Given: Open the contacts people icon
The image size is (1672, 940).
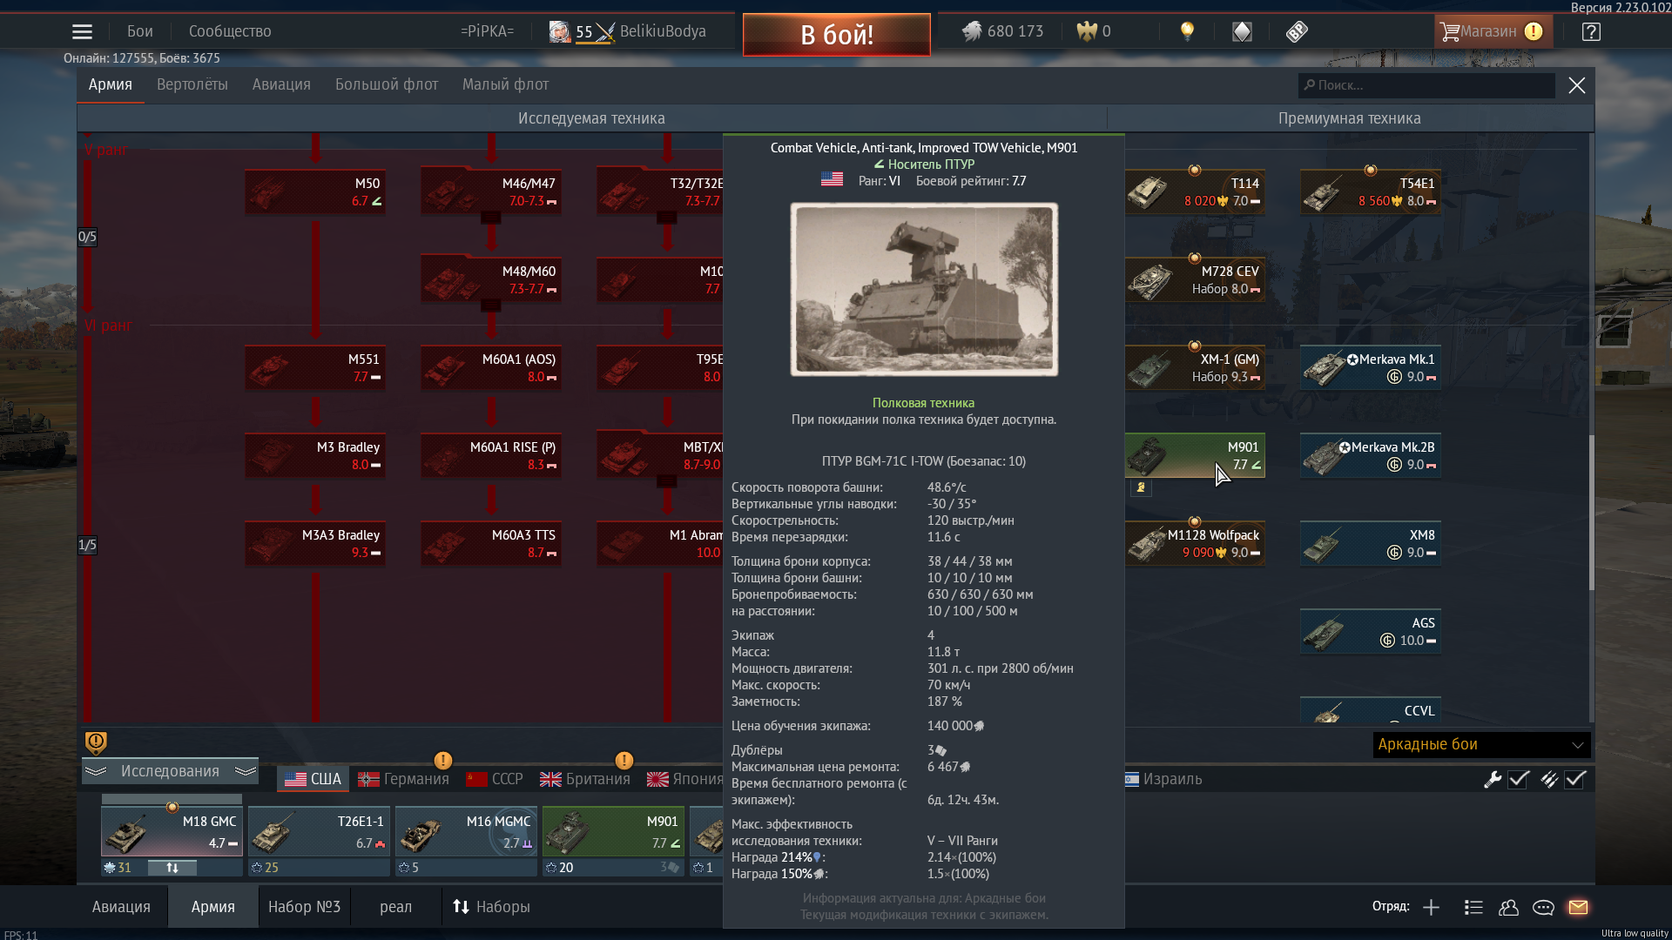Looking at the screenshot, I should 1508,907.
